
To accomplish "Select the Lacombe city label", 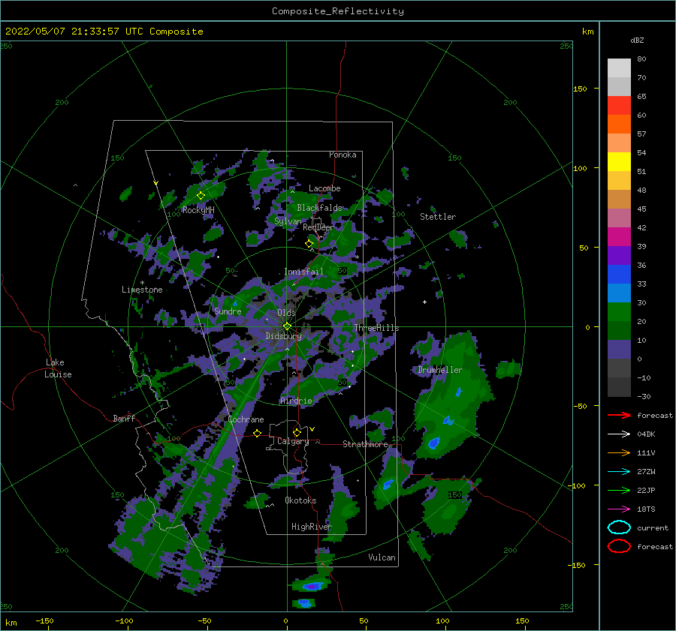I will [x=324, y=188].
